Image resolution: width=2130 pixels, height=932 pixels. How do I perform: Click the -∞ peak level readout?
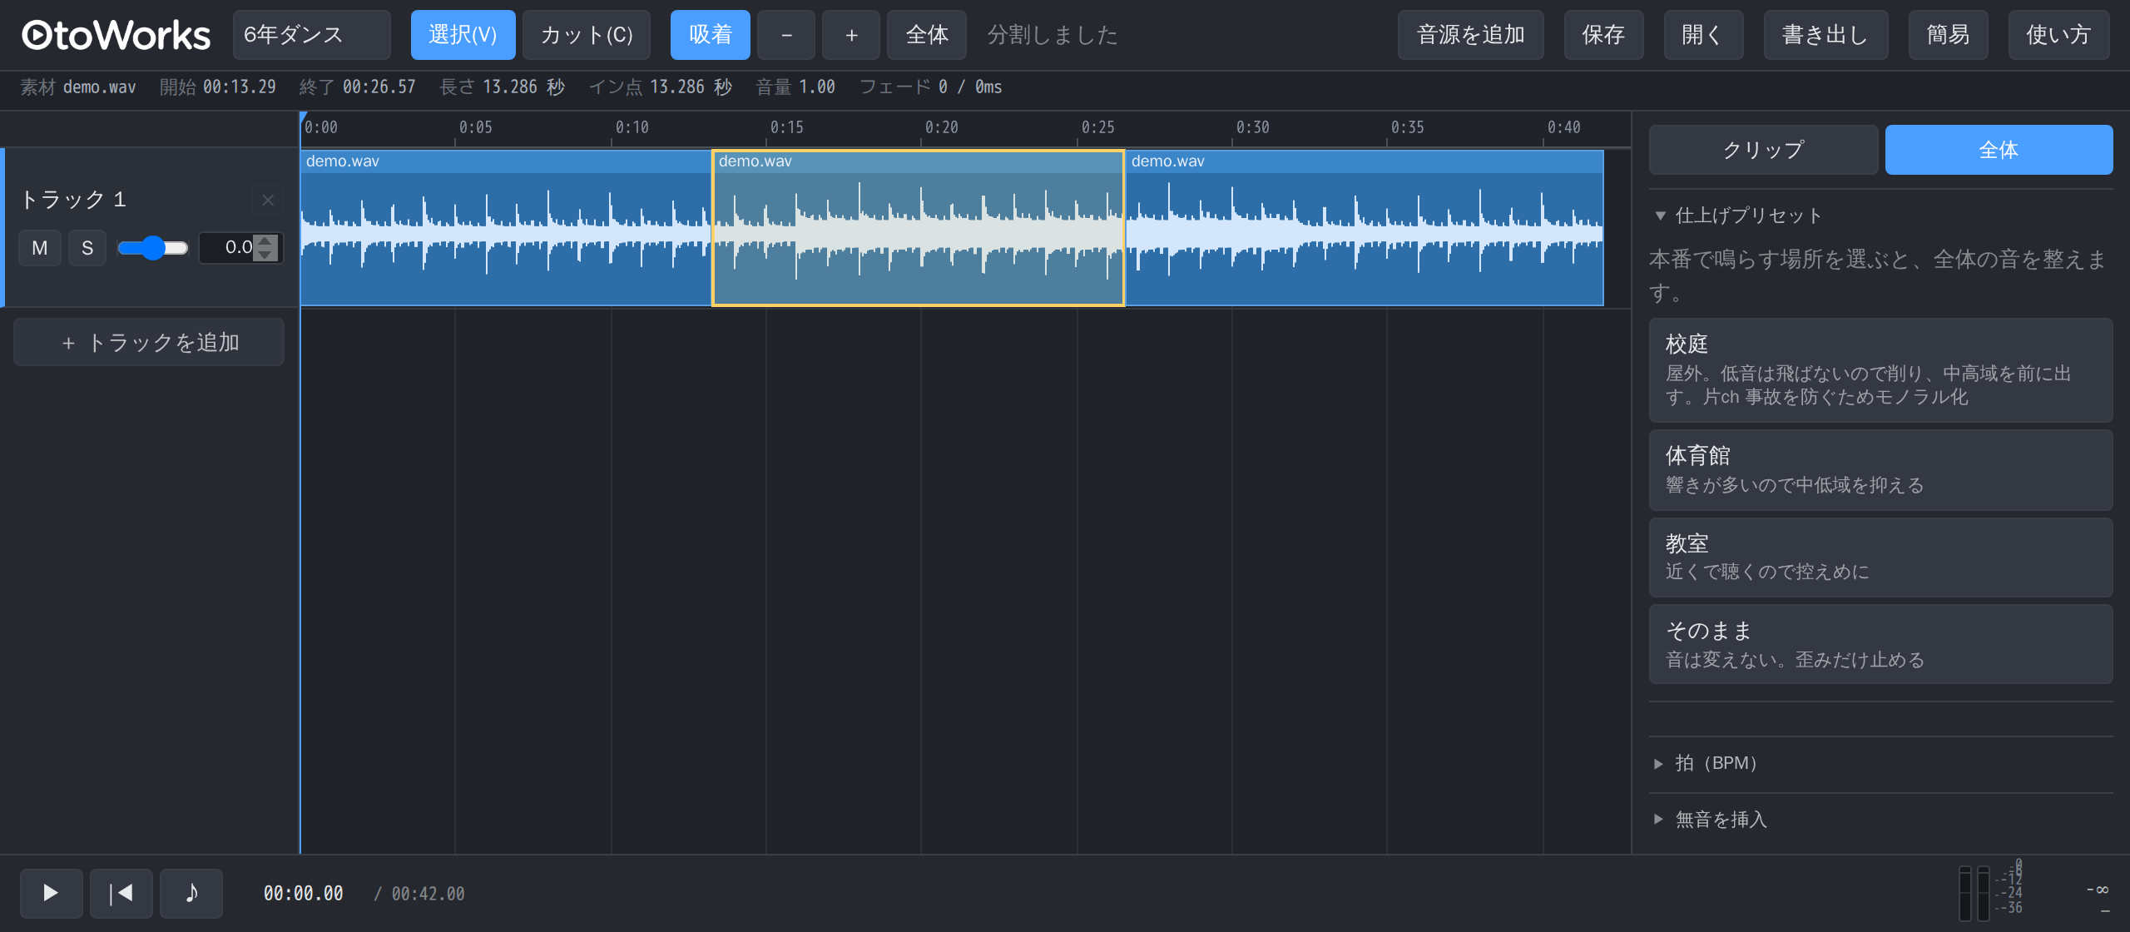pyautogui.click(x=2097, y=890)
